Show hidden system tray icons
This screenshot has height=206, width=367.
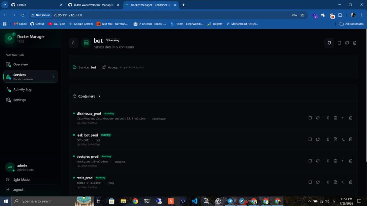pos(309,201)
